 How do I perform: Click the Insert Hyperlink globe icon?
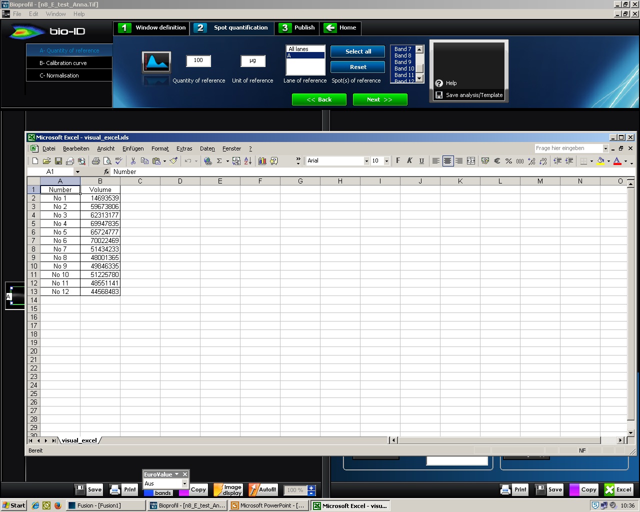click(207, 161)
